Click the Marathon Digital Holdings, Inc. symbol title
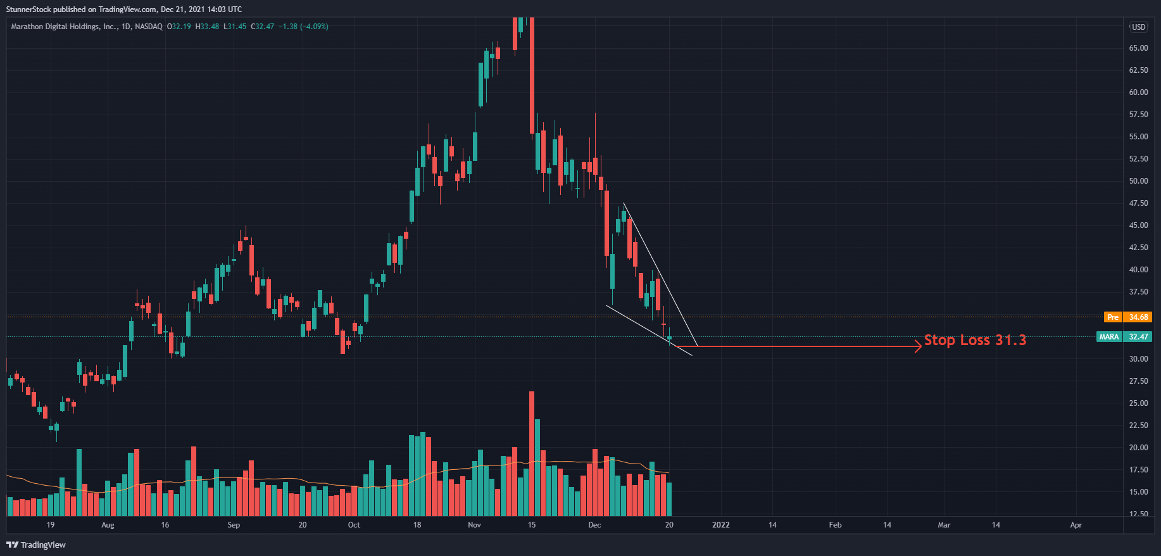The image size is (1161, 556). 64,27
